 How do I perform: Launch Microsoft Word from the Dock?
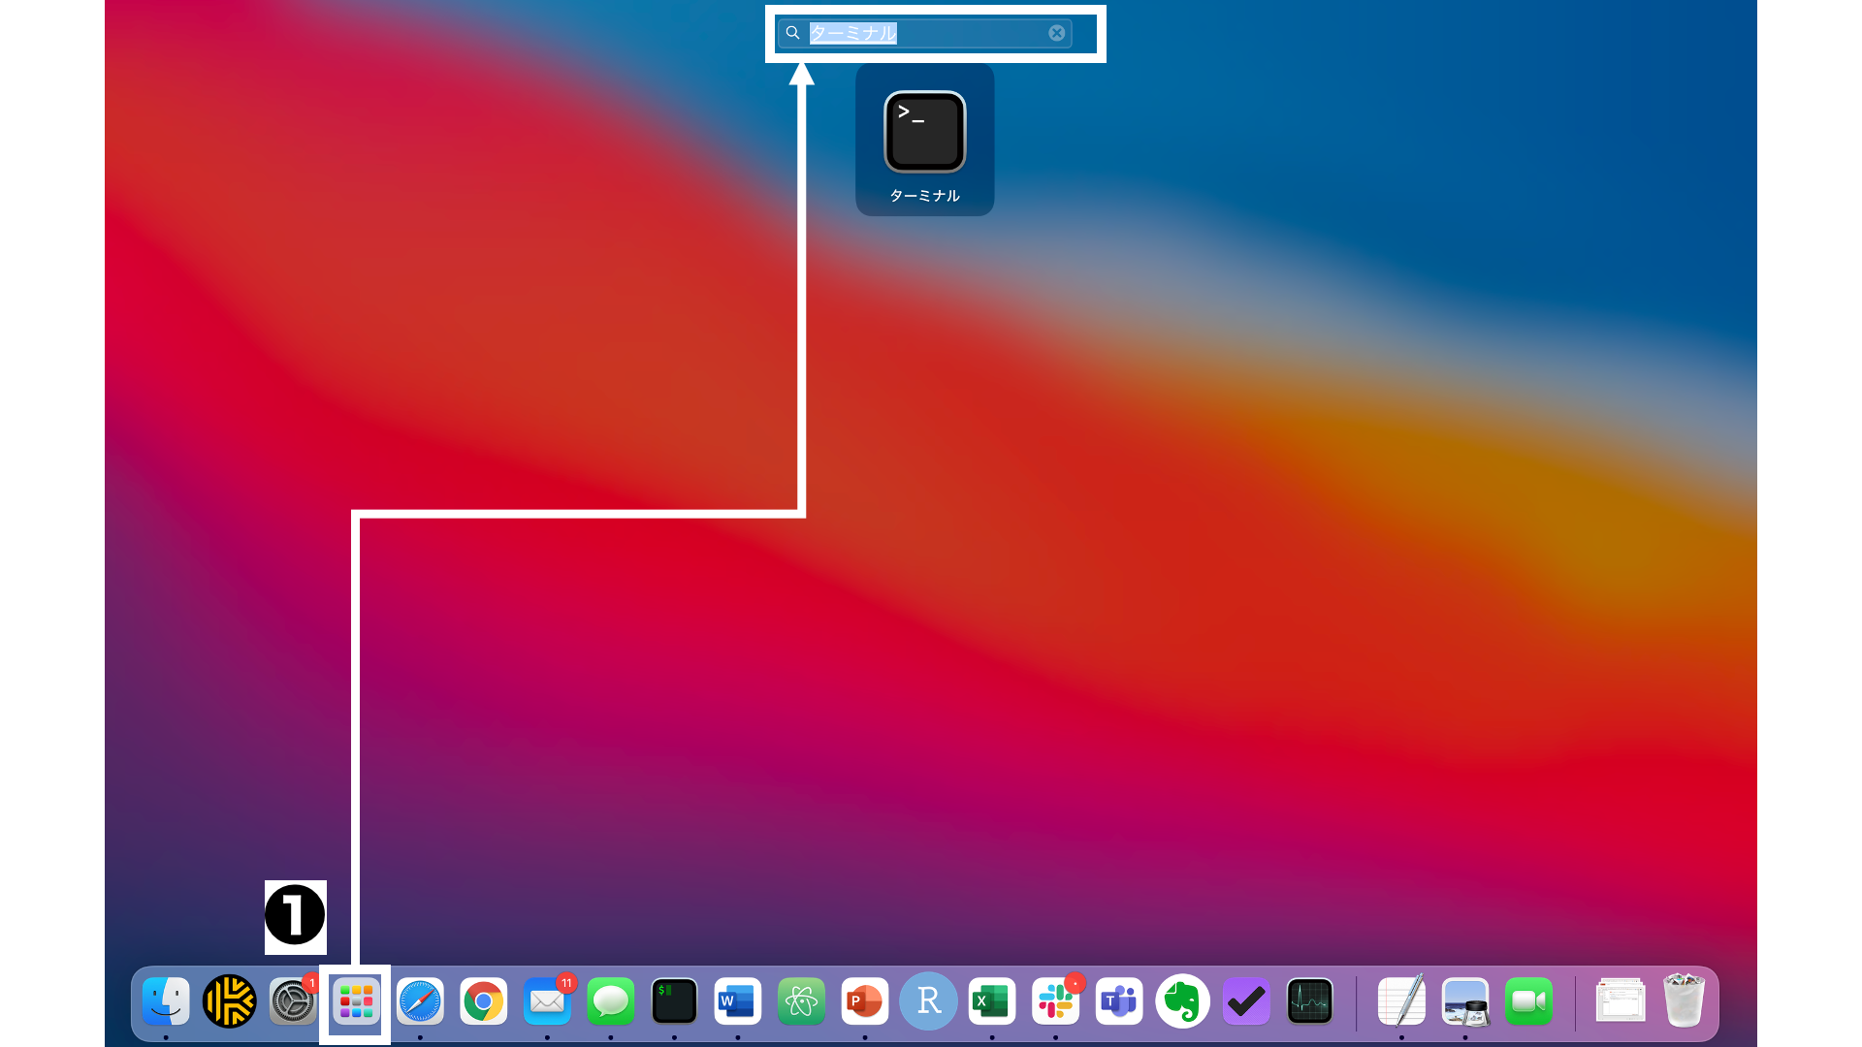pyautogui.click(x=737, y=1001)
